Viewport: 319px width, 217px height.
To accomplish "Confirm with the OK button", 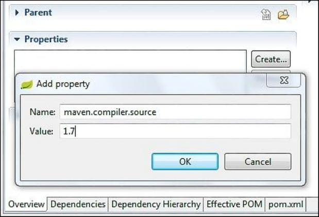I will point(185,162).
